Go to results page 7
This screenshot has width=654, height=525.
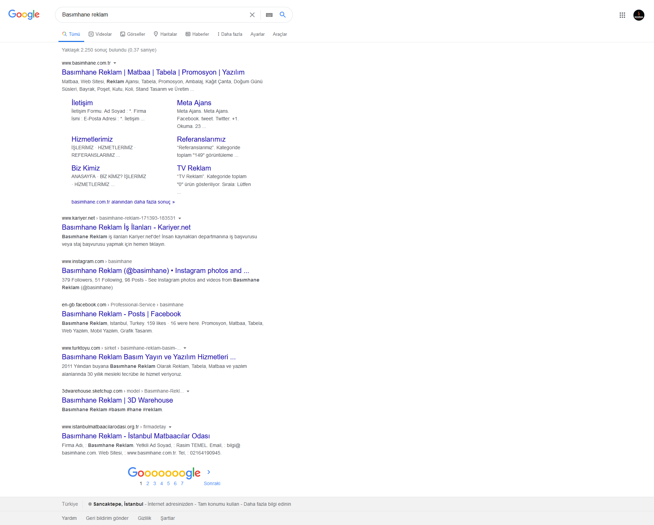point(182,483)
